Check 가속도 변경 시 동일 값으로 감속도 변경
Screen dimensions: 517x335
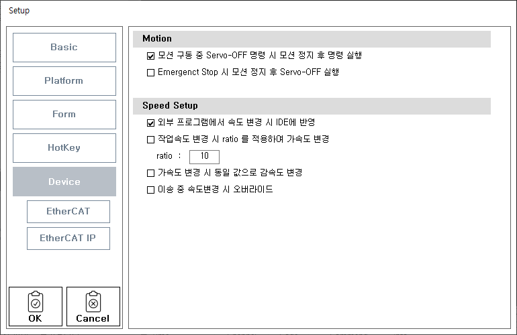tap(150, 173)
